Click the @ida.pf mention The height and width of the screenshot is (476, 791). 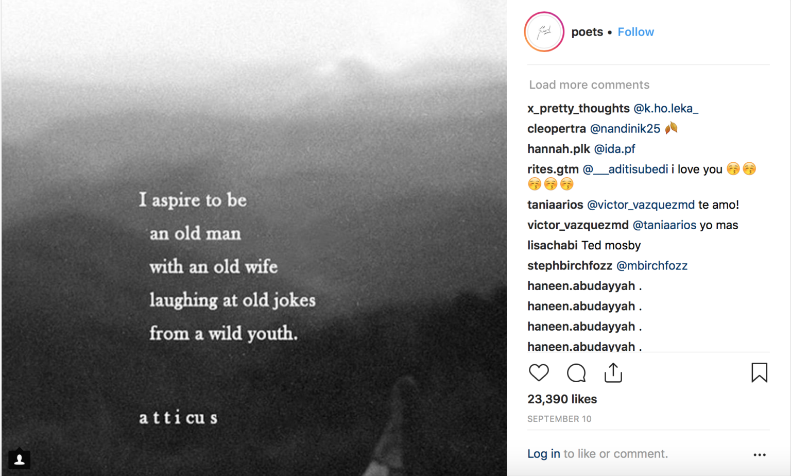click(615, 148)
